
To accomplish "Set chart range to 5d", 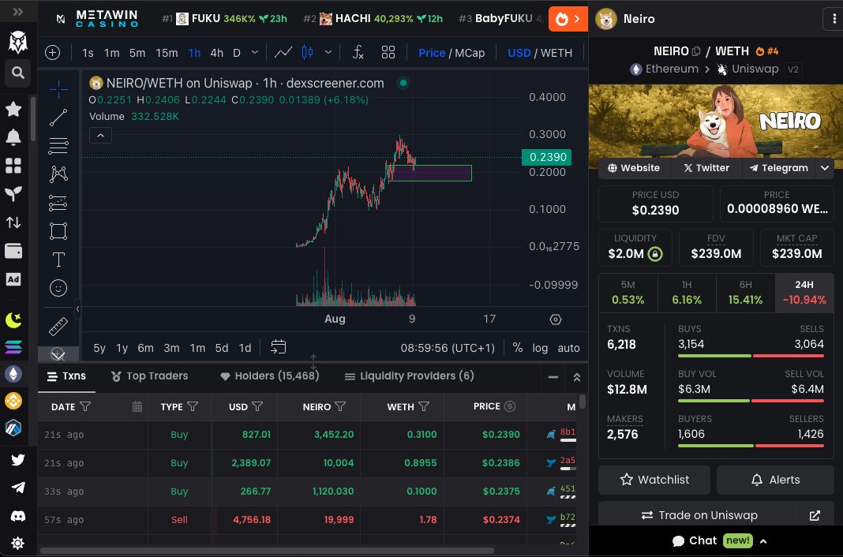I will pos(222,347).
